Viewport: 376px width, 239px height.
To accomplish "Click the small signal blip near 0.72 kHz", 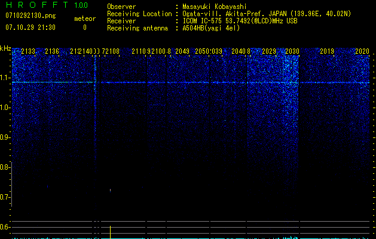I will (111, 191).
